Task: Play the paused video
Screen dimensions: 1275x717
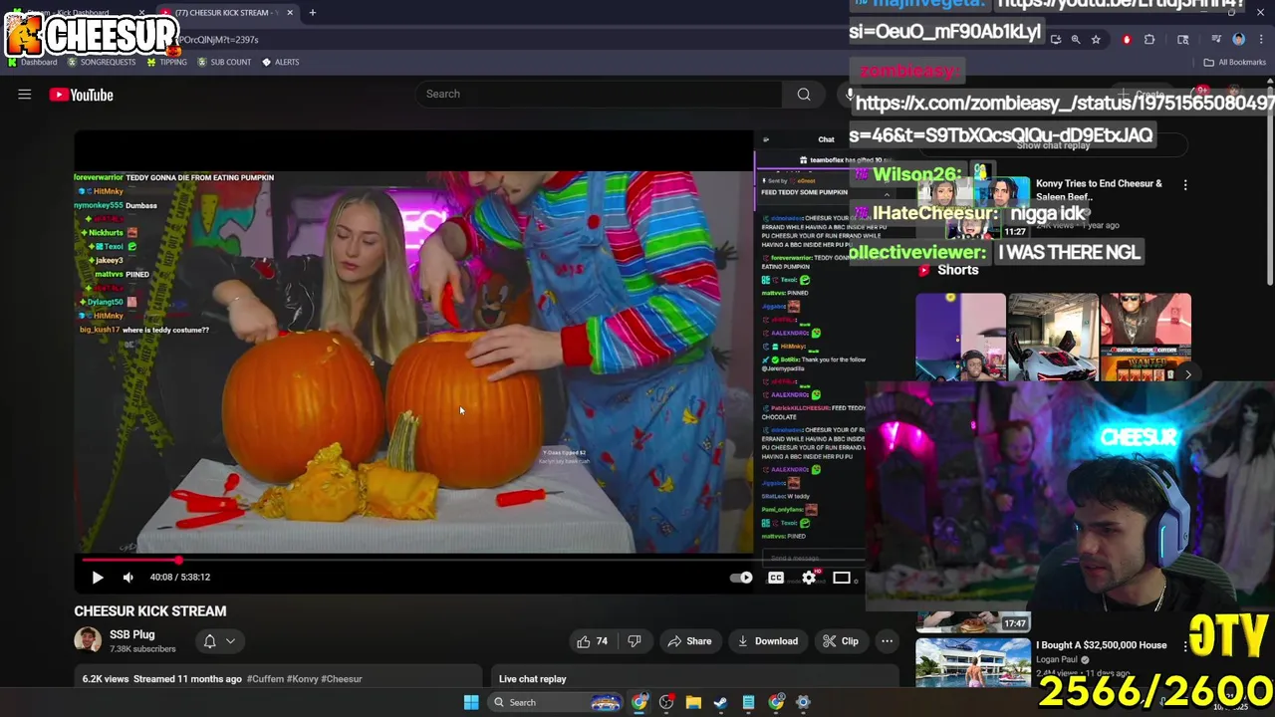Action: [98, 577]
